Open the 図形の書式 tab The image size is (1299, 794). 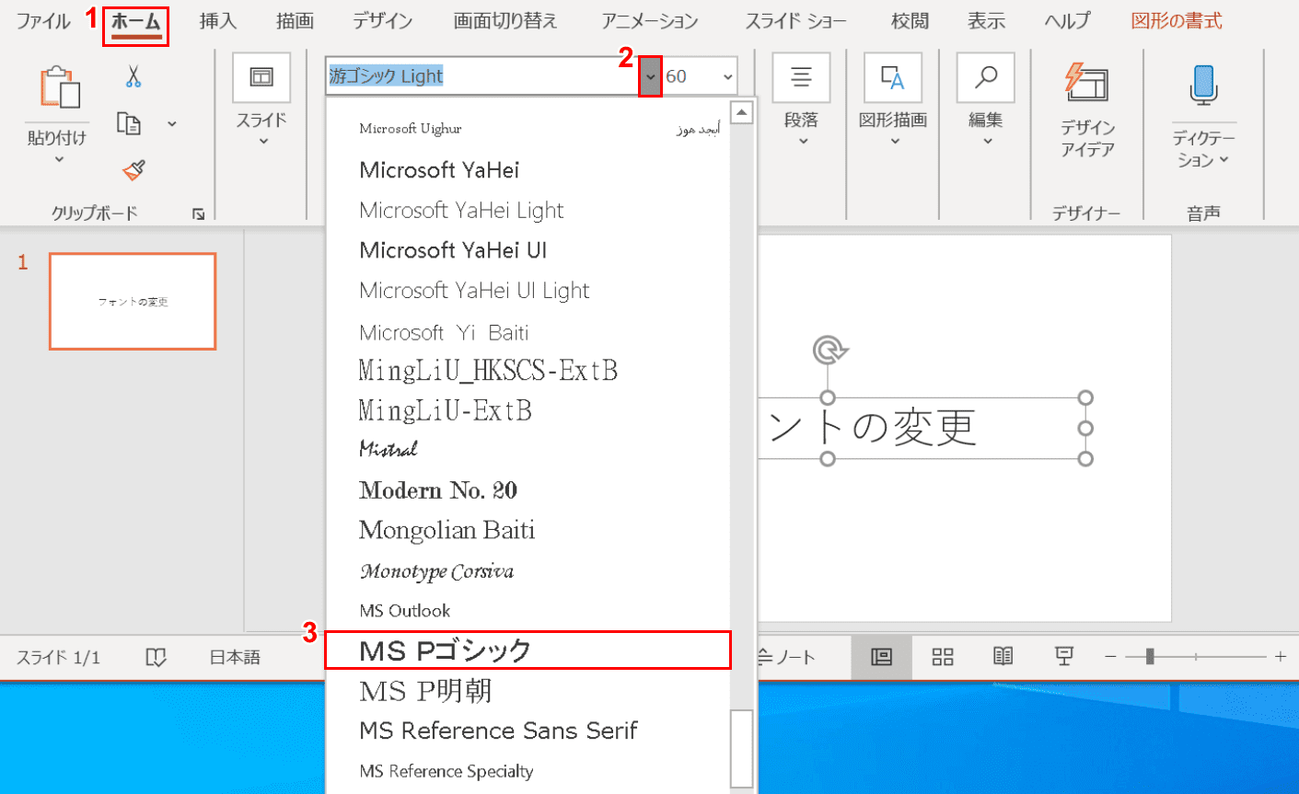click(1177, 21)
